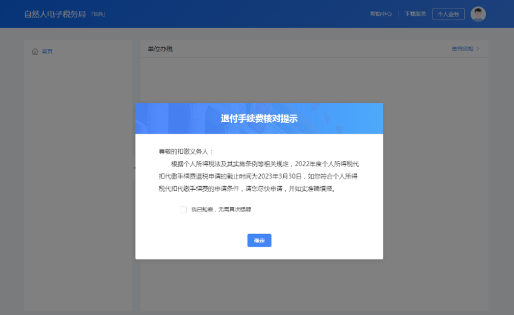This screenshot has height=315, width=514.
Task: Click the dimmed left sidebar panel background
Action: click(78, 181)
